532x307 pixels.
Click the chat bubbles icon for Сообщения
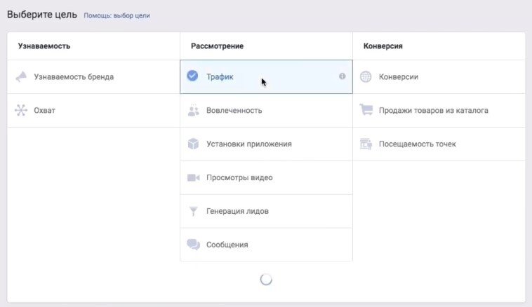194,245
